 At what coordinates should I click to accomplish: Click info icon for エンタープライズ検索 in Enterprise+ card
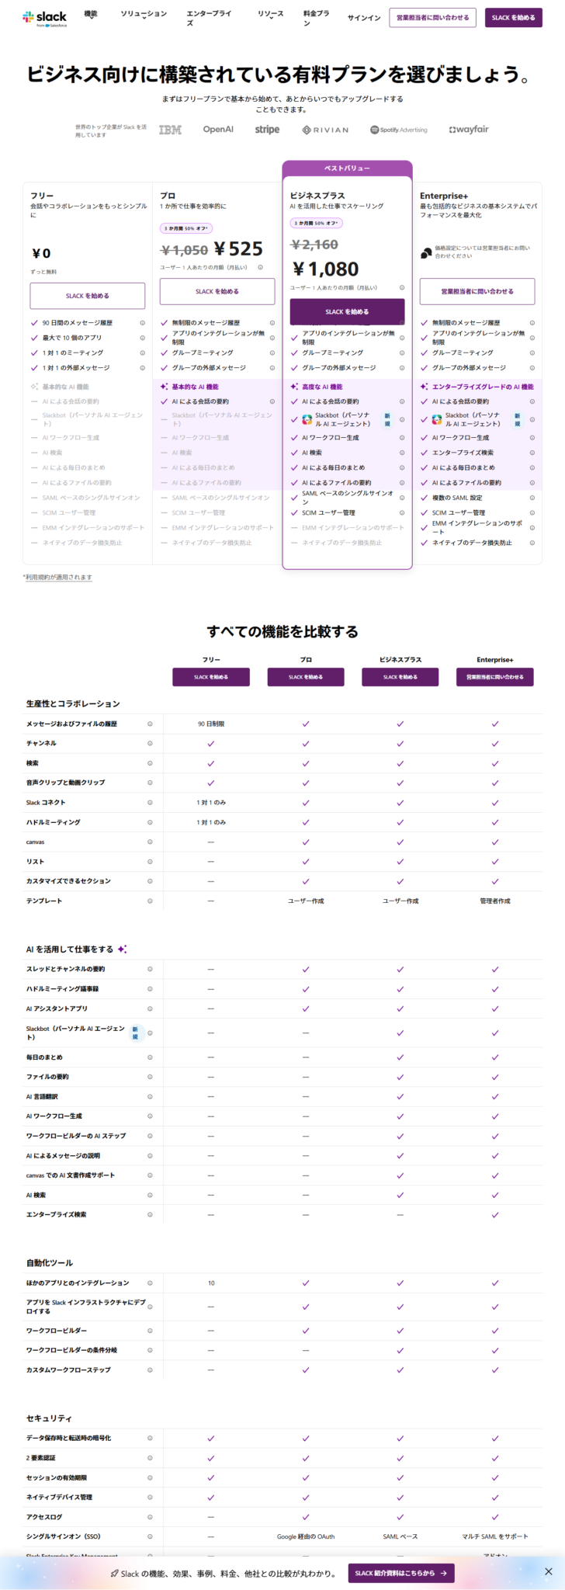pyautogui.click(x=532, y=453)
